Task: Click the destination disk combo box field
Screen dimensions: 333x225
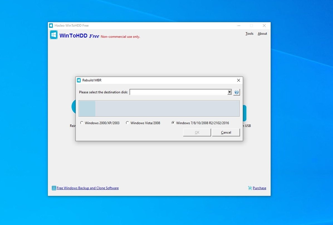Action: pos(180,92)
